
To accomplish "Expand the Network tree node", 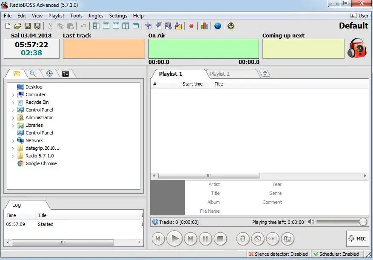I will point(13,140).
